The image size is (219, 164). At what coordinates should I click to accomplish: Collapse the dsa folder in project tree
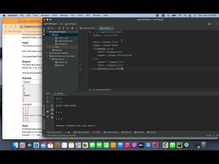pyautogui.click(x=50, y=35)
